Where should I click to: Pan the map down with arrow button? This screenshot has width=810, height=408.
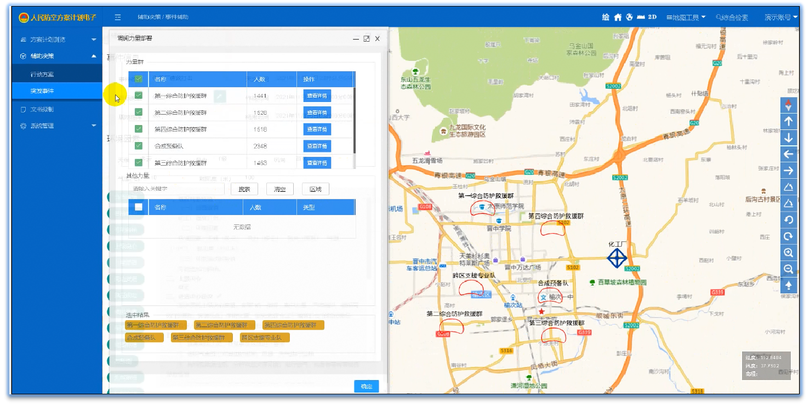(789, 138)
